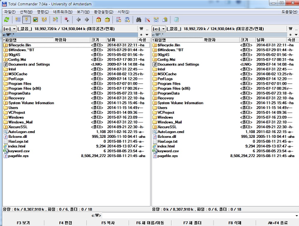Click the invert selection toolbar icon
This screenshot has height=226, width=299.
pos(56,20)
